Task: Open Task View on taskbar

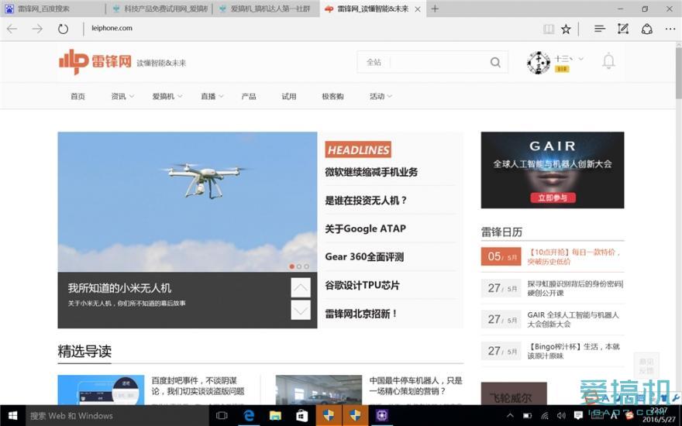Action: [222, 416]
